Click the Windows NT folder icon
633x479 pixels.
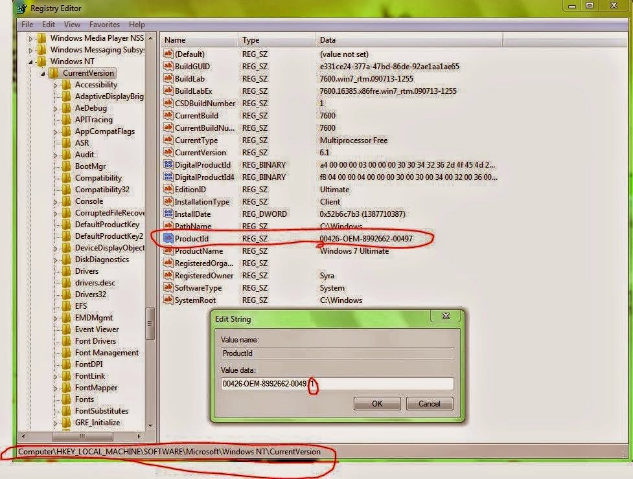(x=41, y=61)
